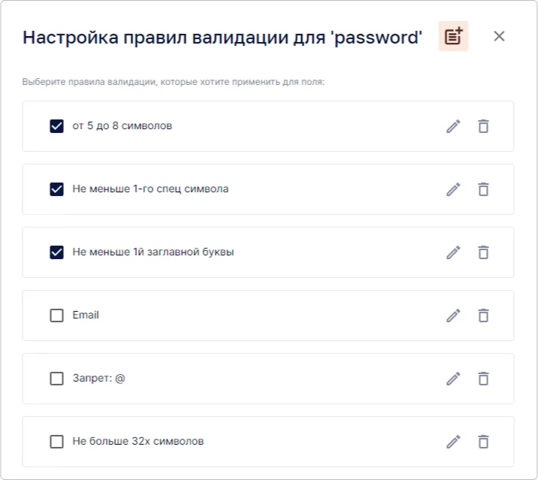The width and height of the screenshot is (538, 480).
Task: Edit the Email validation rule
Action: 453,315
